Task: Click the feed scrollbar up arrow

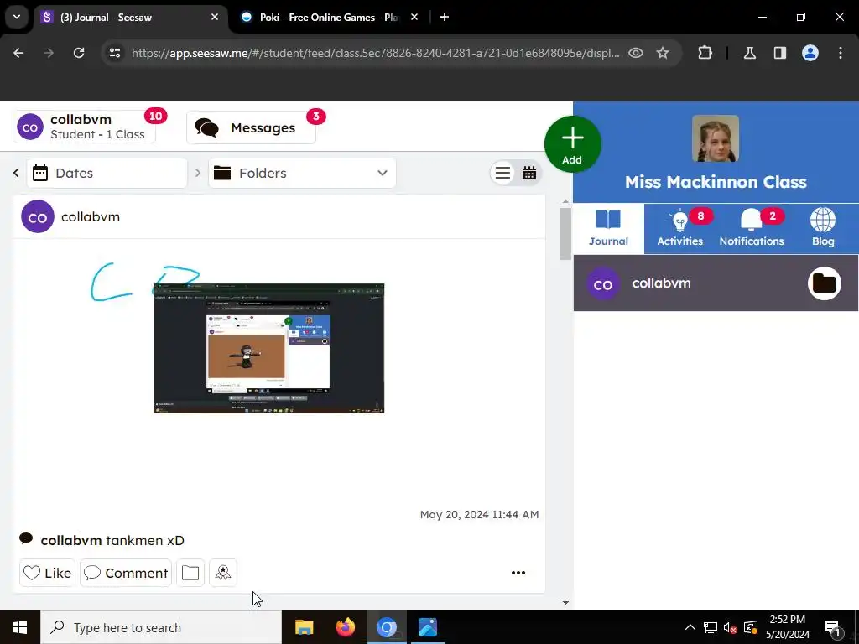Action: point(566,201)
